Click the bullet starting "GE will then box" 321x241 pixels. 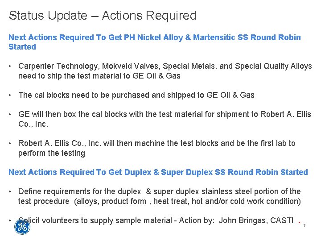point(165,114)
